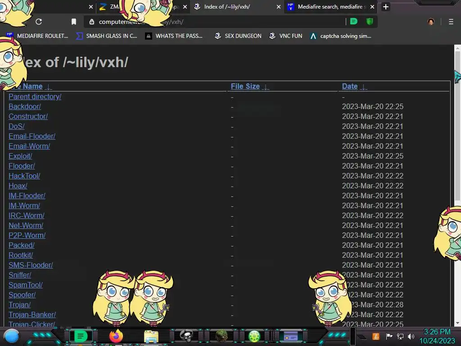Open the HackTool/ folder
The image size is (461, 346).
pyautogui.click(x=24, y=176)
